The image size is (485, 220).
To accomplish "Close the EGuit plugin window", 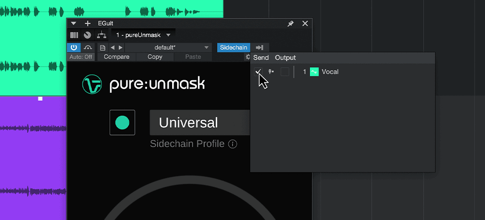I will coord(305,23).
